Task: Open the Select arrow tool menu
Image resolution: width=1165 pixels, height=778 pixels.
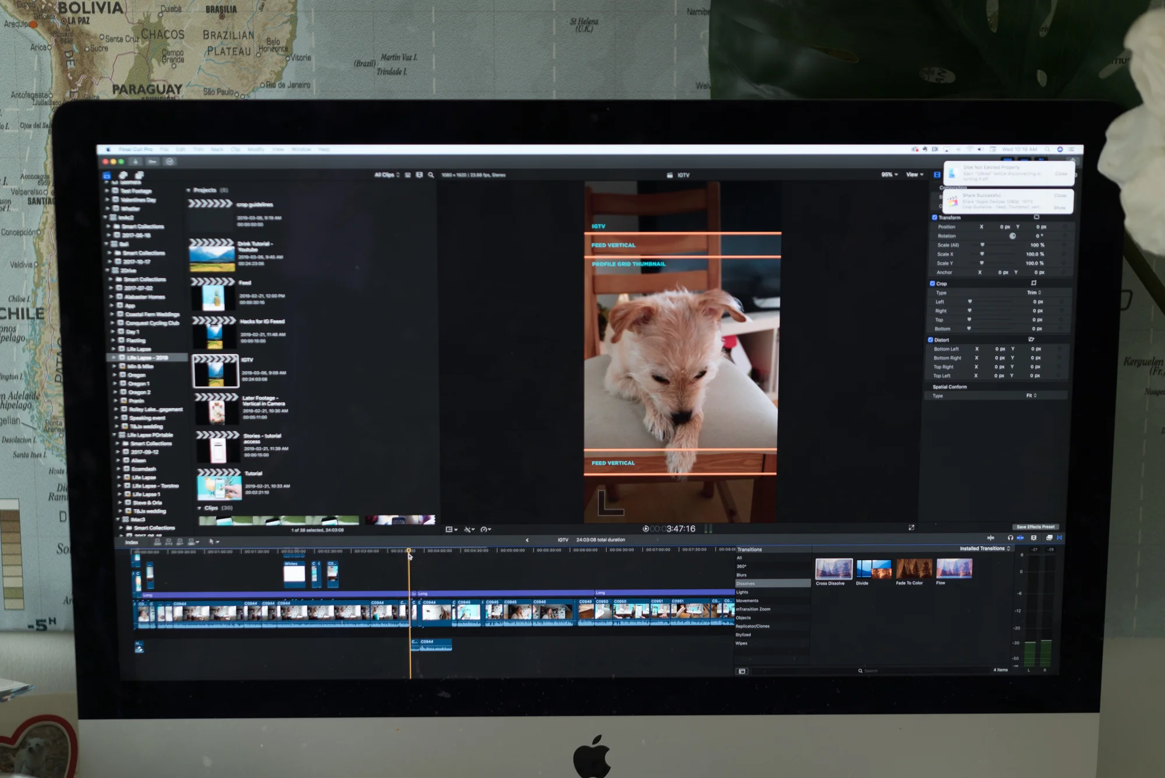Action: 214,542
